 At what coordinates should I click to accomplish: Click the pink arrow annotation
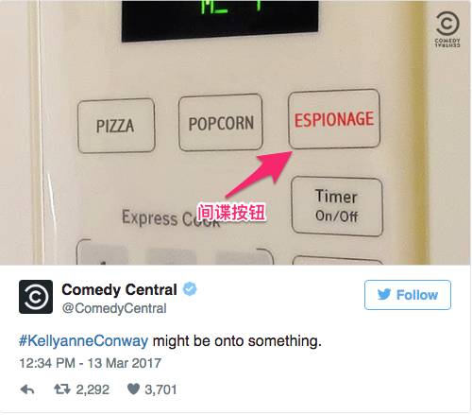pyautogui.click(x=260, y=174)
